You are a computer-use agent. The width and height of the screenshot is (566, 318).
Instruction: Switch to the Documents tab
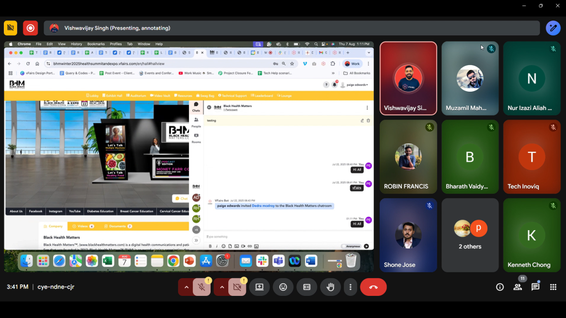118,226
